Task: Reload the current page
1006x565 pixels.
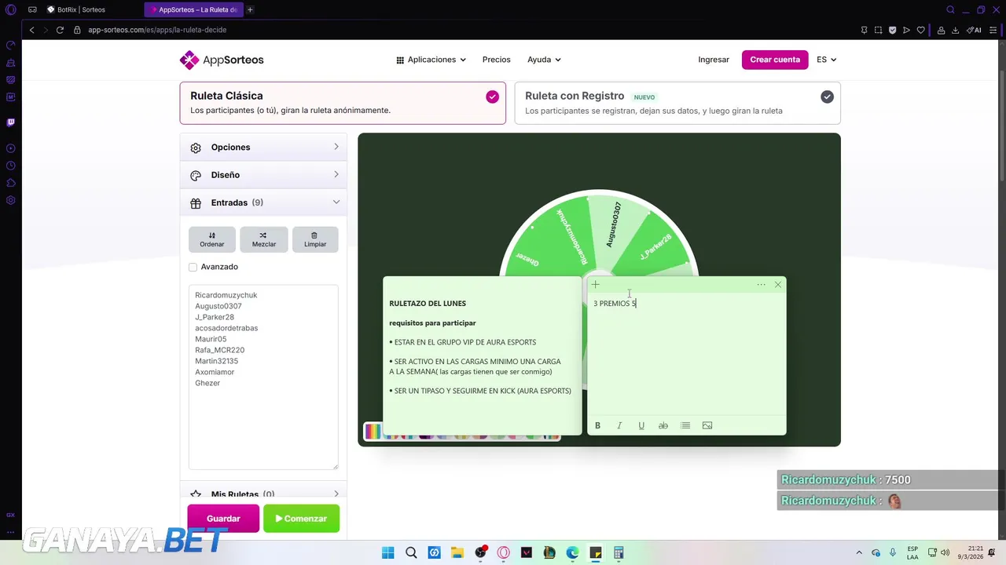Action: pos(60,30)
